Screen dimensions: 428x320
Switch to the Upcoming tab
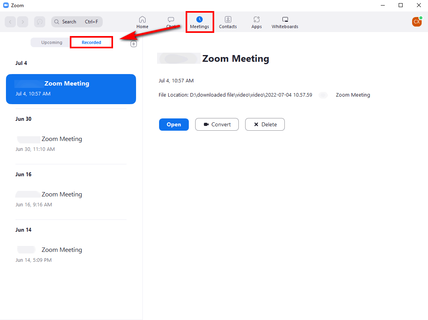(x=52, y=42)
